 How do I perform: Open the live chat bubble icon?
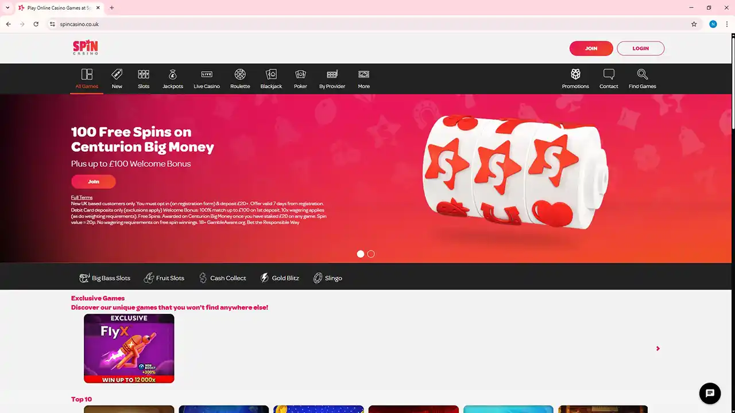click(710, 393)
